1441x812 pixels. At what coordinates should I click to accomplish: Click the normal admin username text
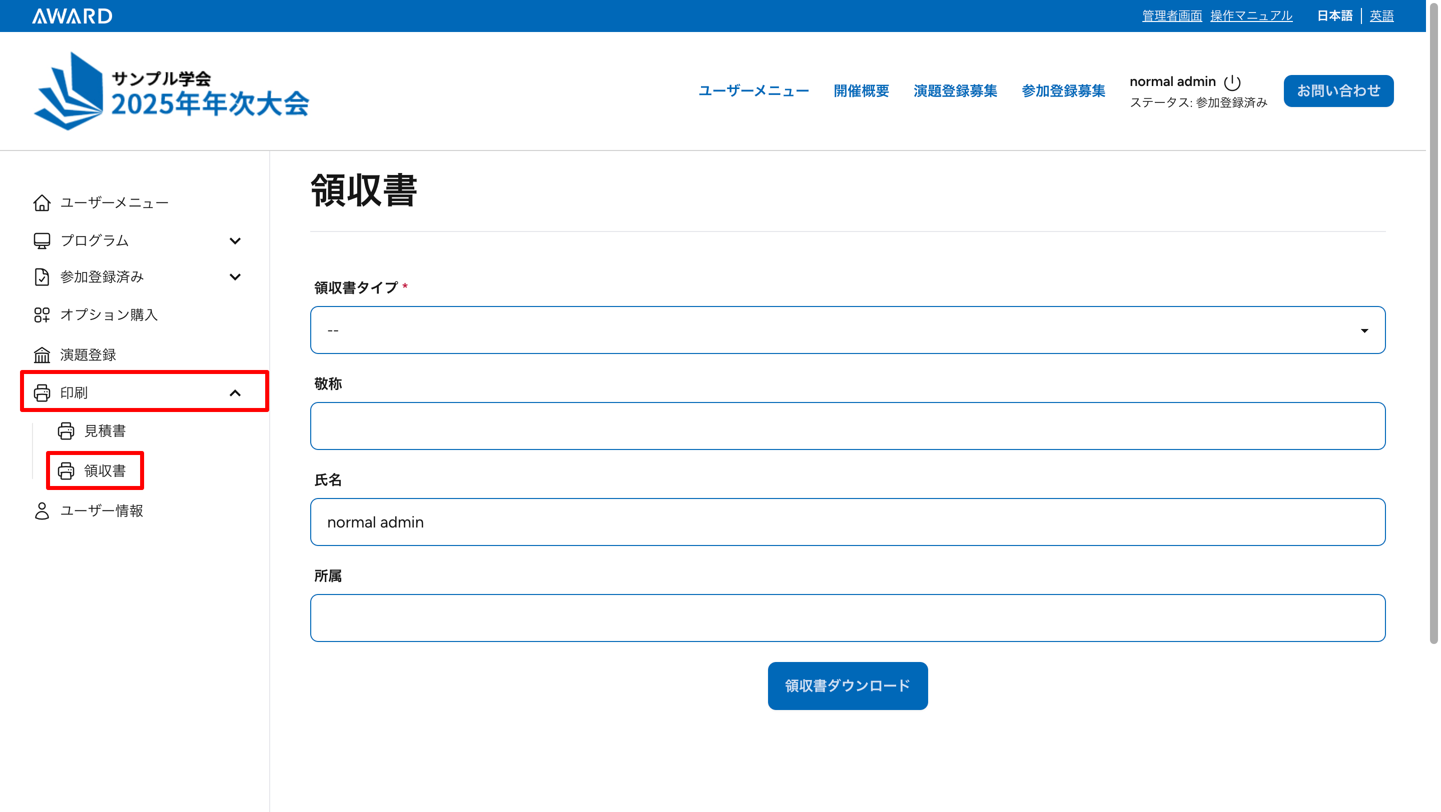1172,81
